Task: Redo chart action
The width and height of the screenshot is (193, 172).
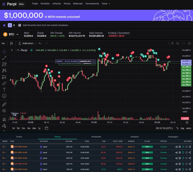Action: [x=47, y=43]
